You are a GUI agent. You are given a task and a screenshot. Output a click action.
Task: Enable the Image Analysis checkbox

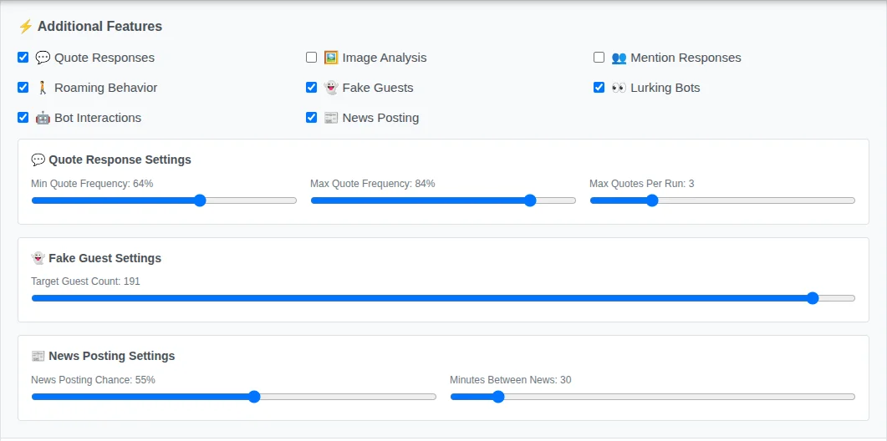click(x=312, y=58)
